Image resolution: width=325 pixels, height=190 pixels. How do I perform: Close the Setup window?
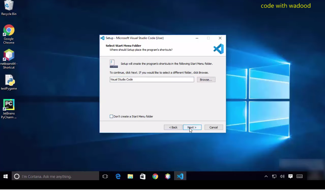[x=220, y=38]
